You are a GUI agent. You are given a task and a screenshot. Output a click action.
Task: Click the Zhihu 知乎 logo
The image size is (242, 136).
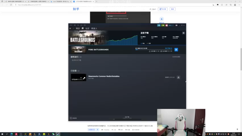[x=76, y=9]
